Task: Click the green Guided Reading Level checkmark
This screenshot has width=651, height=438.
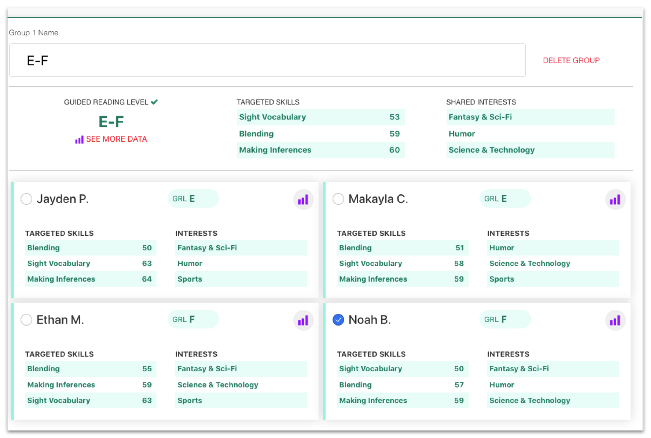Action: [154, 102]
